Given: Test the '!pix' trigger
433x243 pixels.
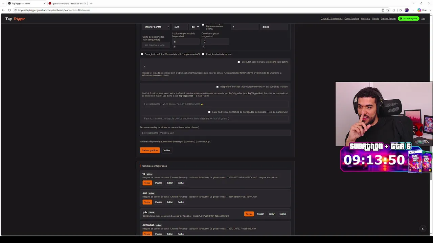Looking at the screenshot, I should tap(249, 214).
